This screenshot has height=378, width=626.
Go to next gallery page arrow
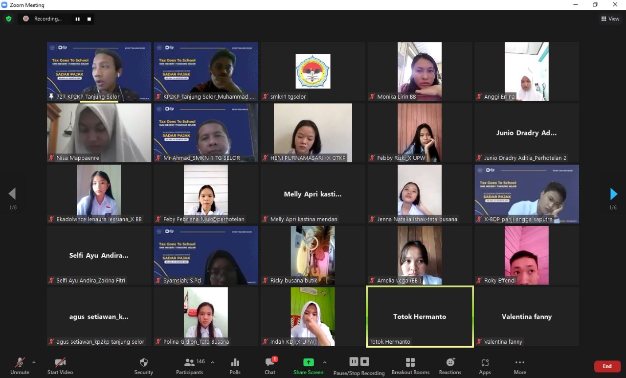point(613,194)
